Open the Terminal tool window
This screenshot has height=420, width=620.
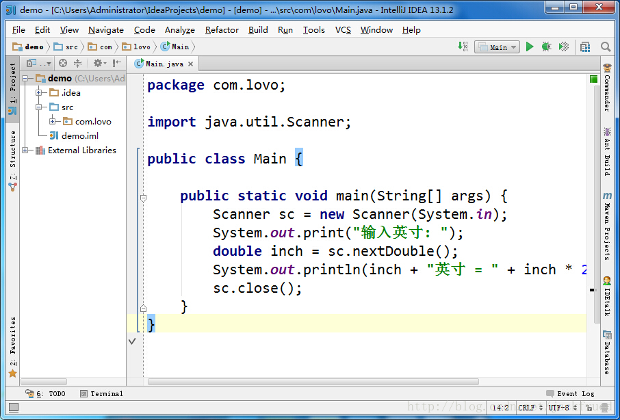point(101,393)
